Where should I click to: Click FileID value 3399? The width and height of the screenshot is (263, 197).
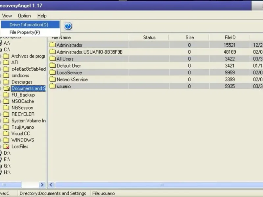coord(229,79)
